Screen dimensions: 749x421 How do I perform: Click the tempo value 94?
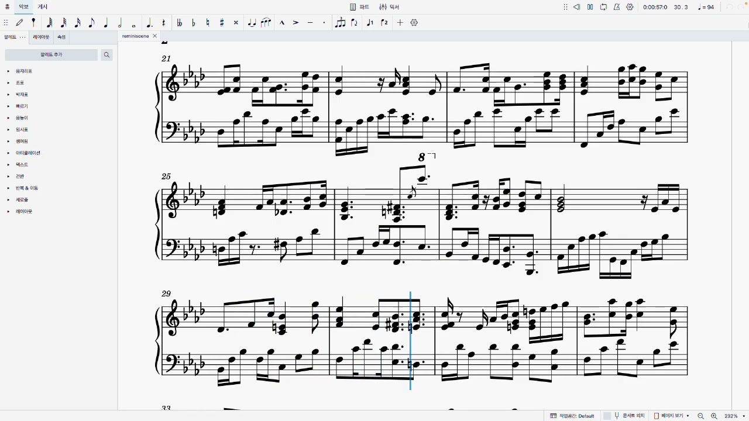point(706,7)
